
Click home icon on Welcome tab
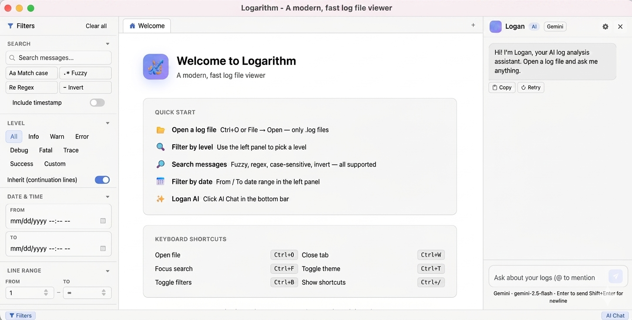point(132,26)
